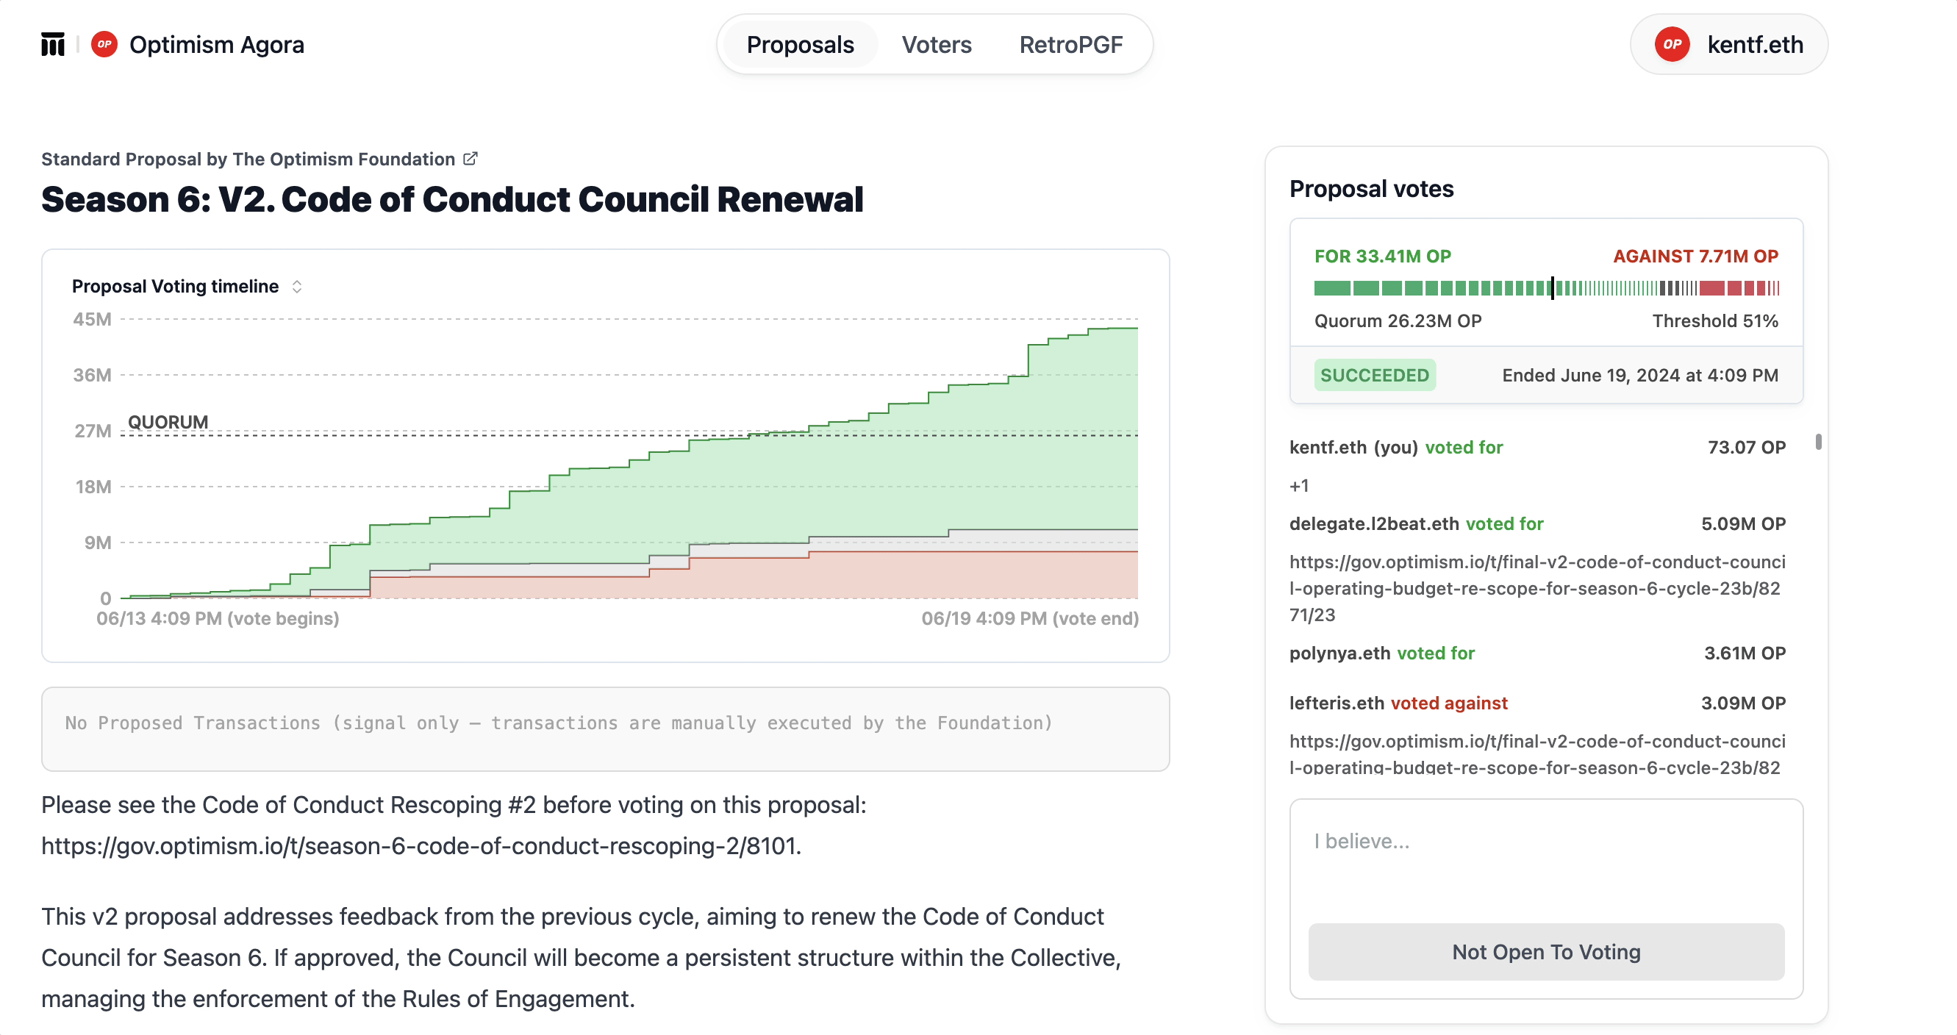Click the votes list scrollbar thumb
This screenshot has width=1957, height=1035.
pyautogui.click(x=1817, y=441)
